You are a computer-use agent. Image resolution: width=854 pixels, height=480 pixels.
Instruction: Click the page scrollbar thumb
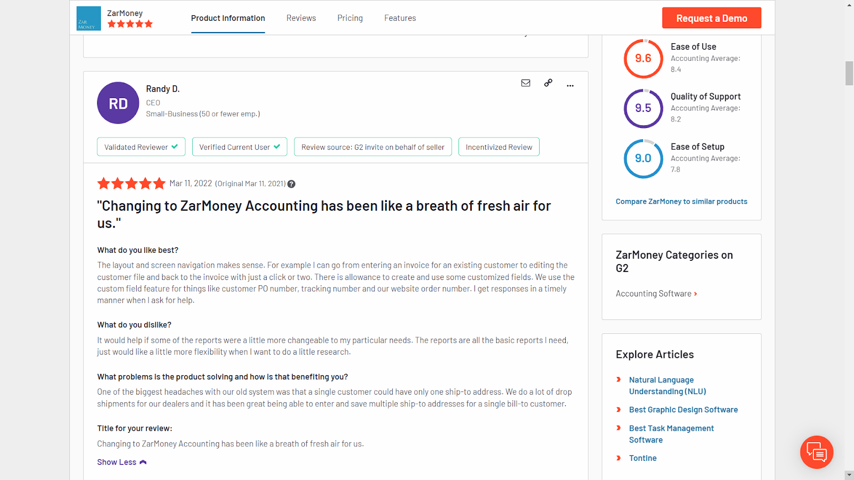tap(849, 74)
